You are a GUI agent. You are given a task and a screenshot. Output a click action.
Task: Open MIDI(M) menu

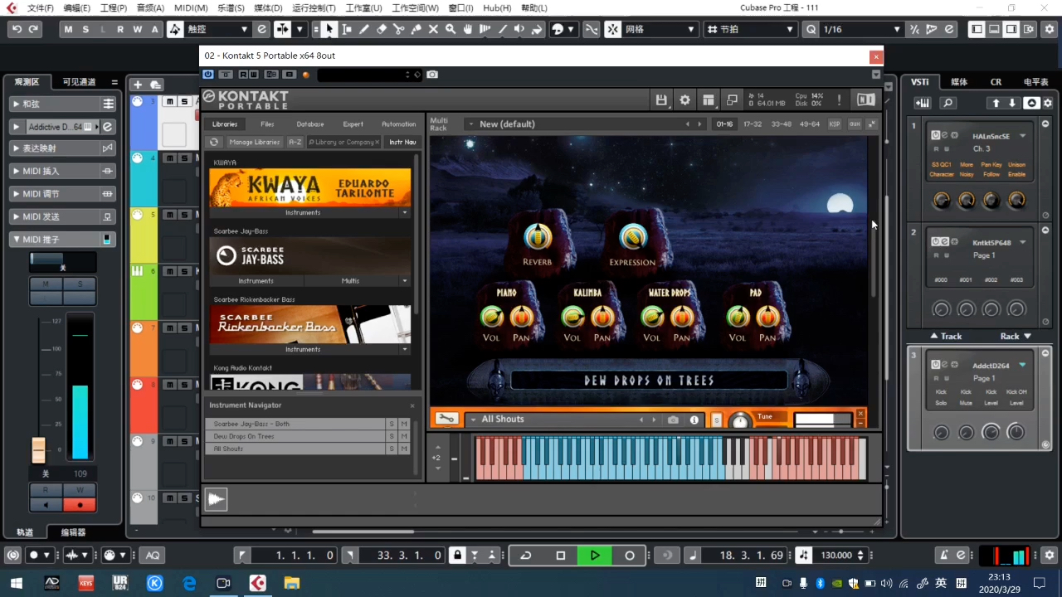pos(191,7)
